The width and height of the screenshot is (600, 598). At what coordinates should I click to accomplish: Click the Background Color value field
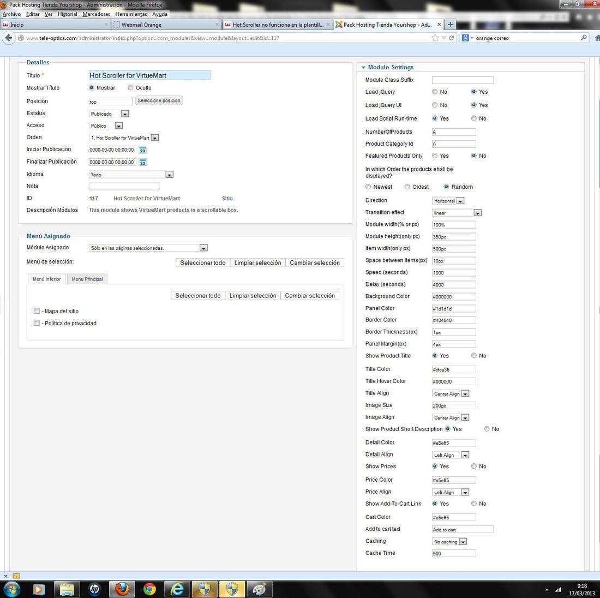point(454,297)
